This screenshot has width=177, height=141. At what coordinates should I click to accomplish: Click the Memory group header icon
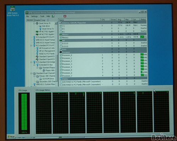[x=61, y=35]
